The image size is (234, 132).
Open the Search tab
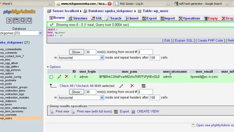point(114,18)
